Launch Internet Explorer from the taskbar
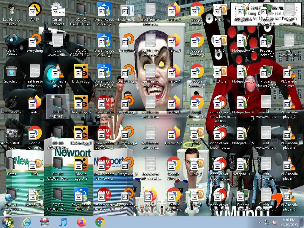 tap(26, 222)
